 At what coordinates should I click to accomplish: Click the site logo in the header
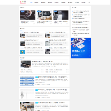point(23,2)
